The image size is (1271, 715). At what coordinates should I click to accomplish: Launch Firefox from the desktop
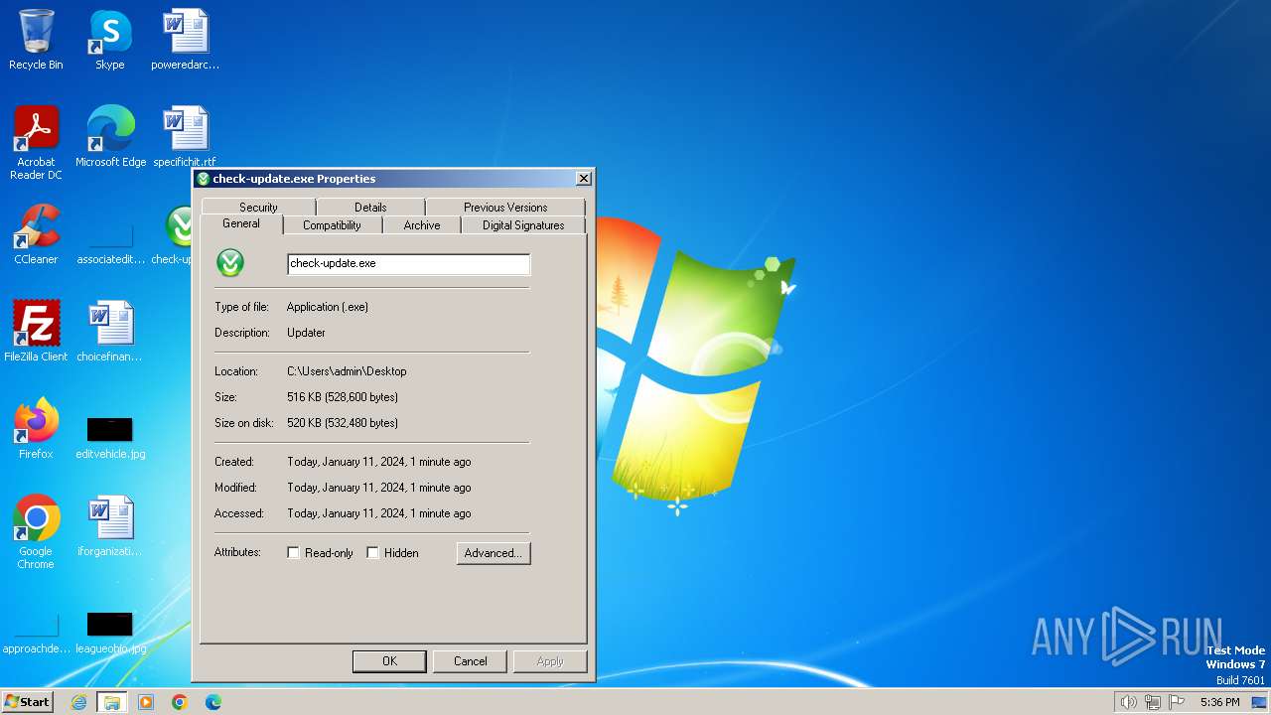tap(36, 428)
